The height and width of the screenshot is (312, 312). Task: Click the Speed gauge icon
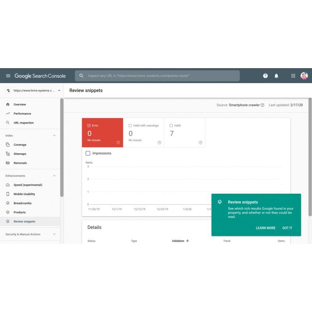tap(8, 185)
